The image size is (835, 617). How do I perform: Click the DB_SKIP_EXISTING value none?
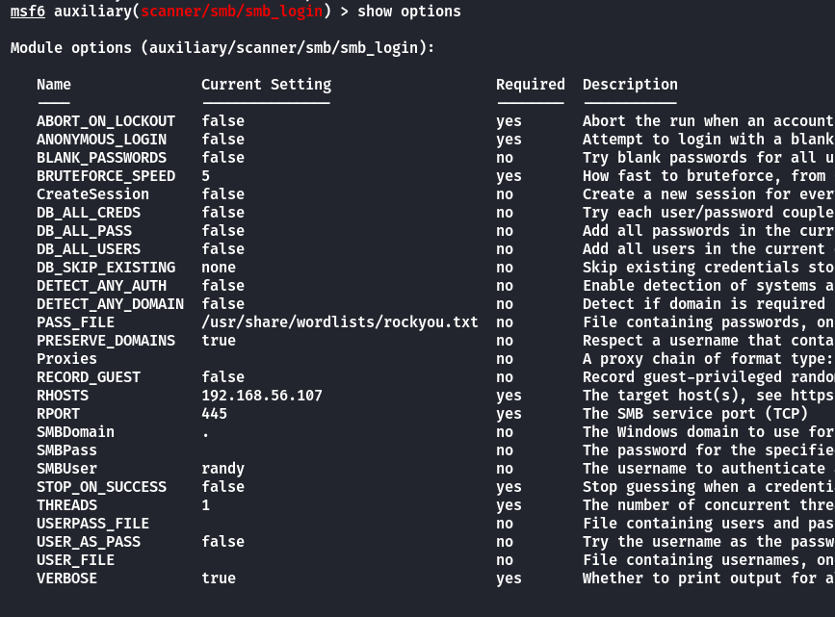[219, 268]
